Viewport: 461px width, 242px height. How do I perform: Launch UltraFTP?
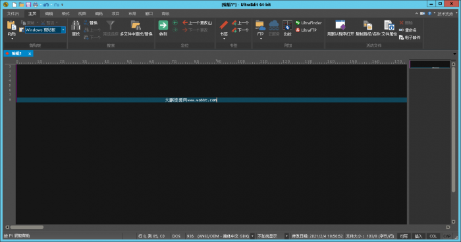click(306, 30)
